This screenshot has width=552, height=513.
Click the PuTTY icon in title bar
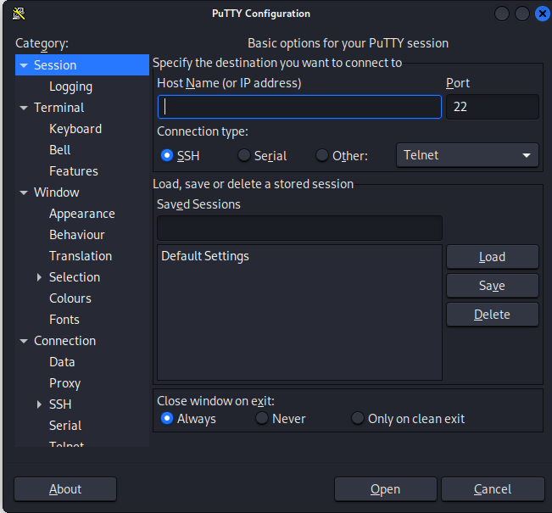pyautogui.click(x=19, y=14)
